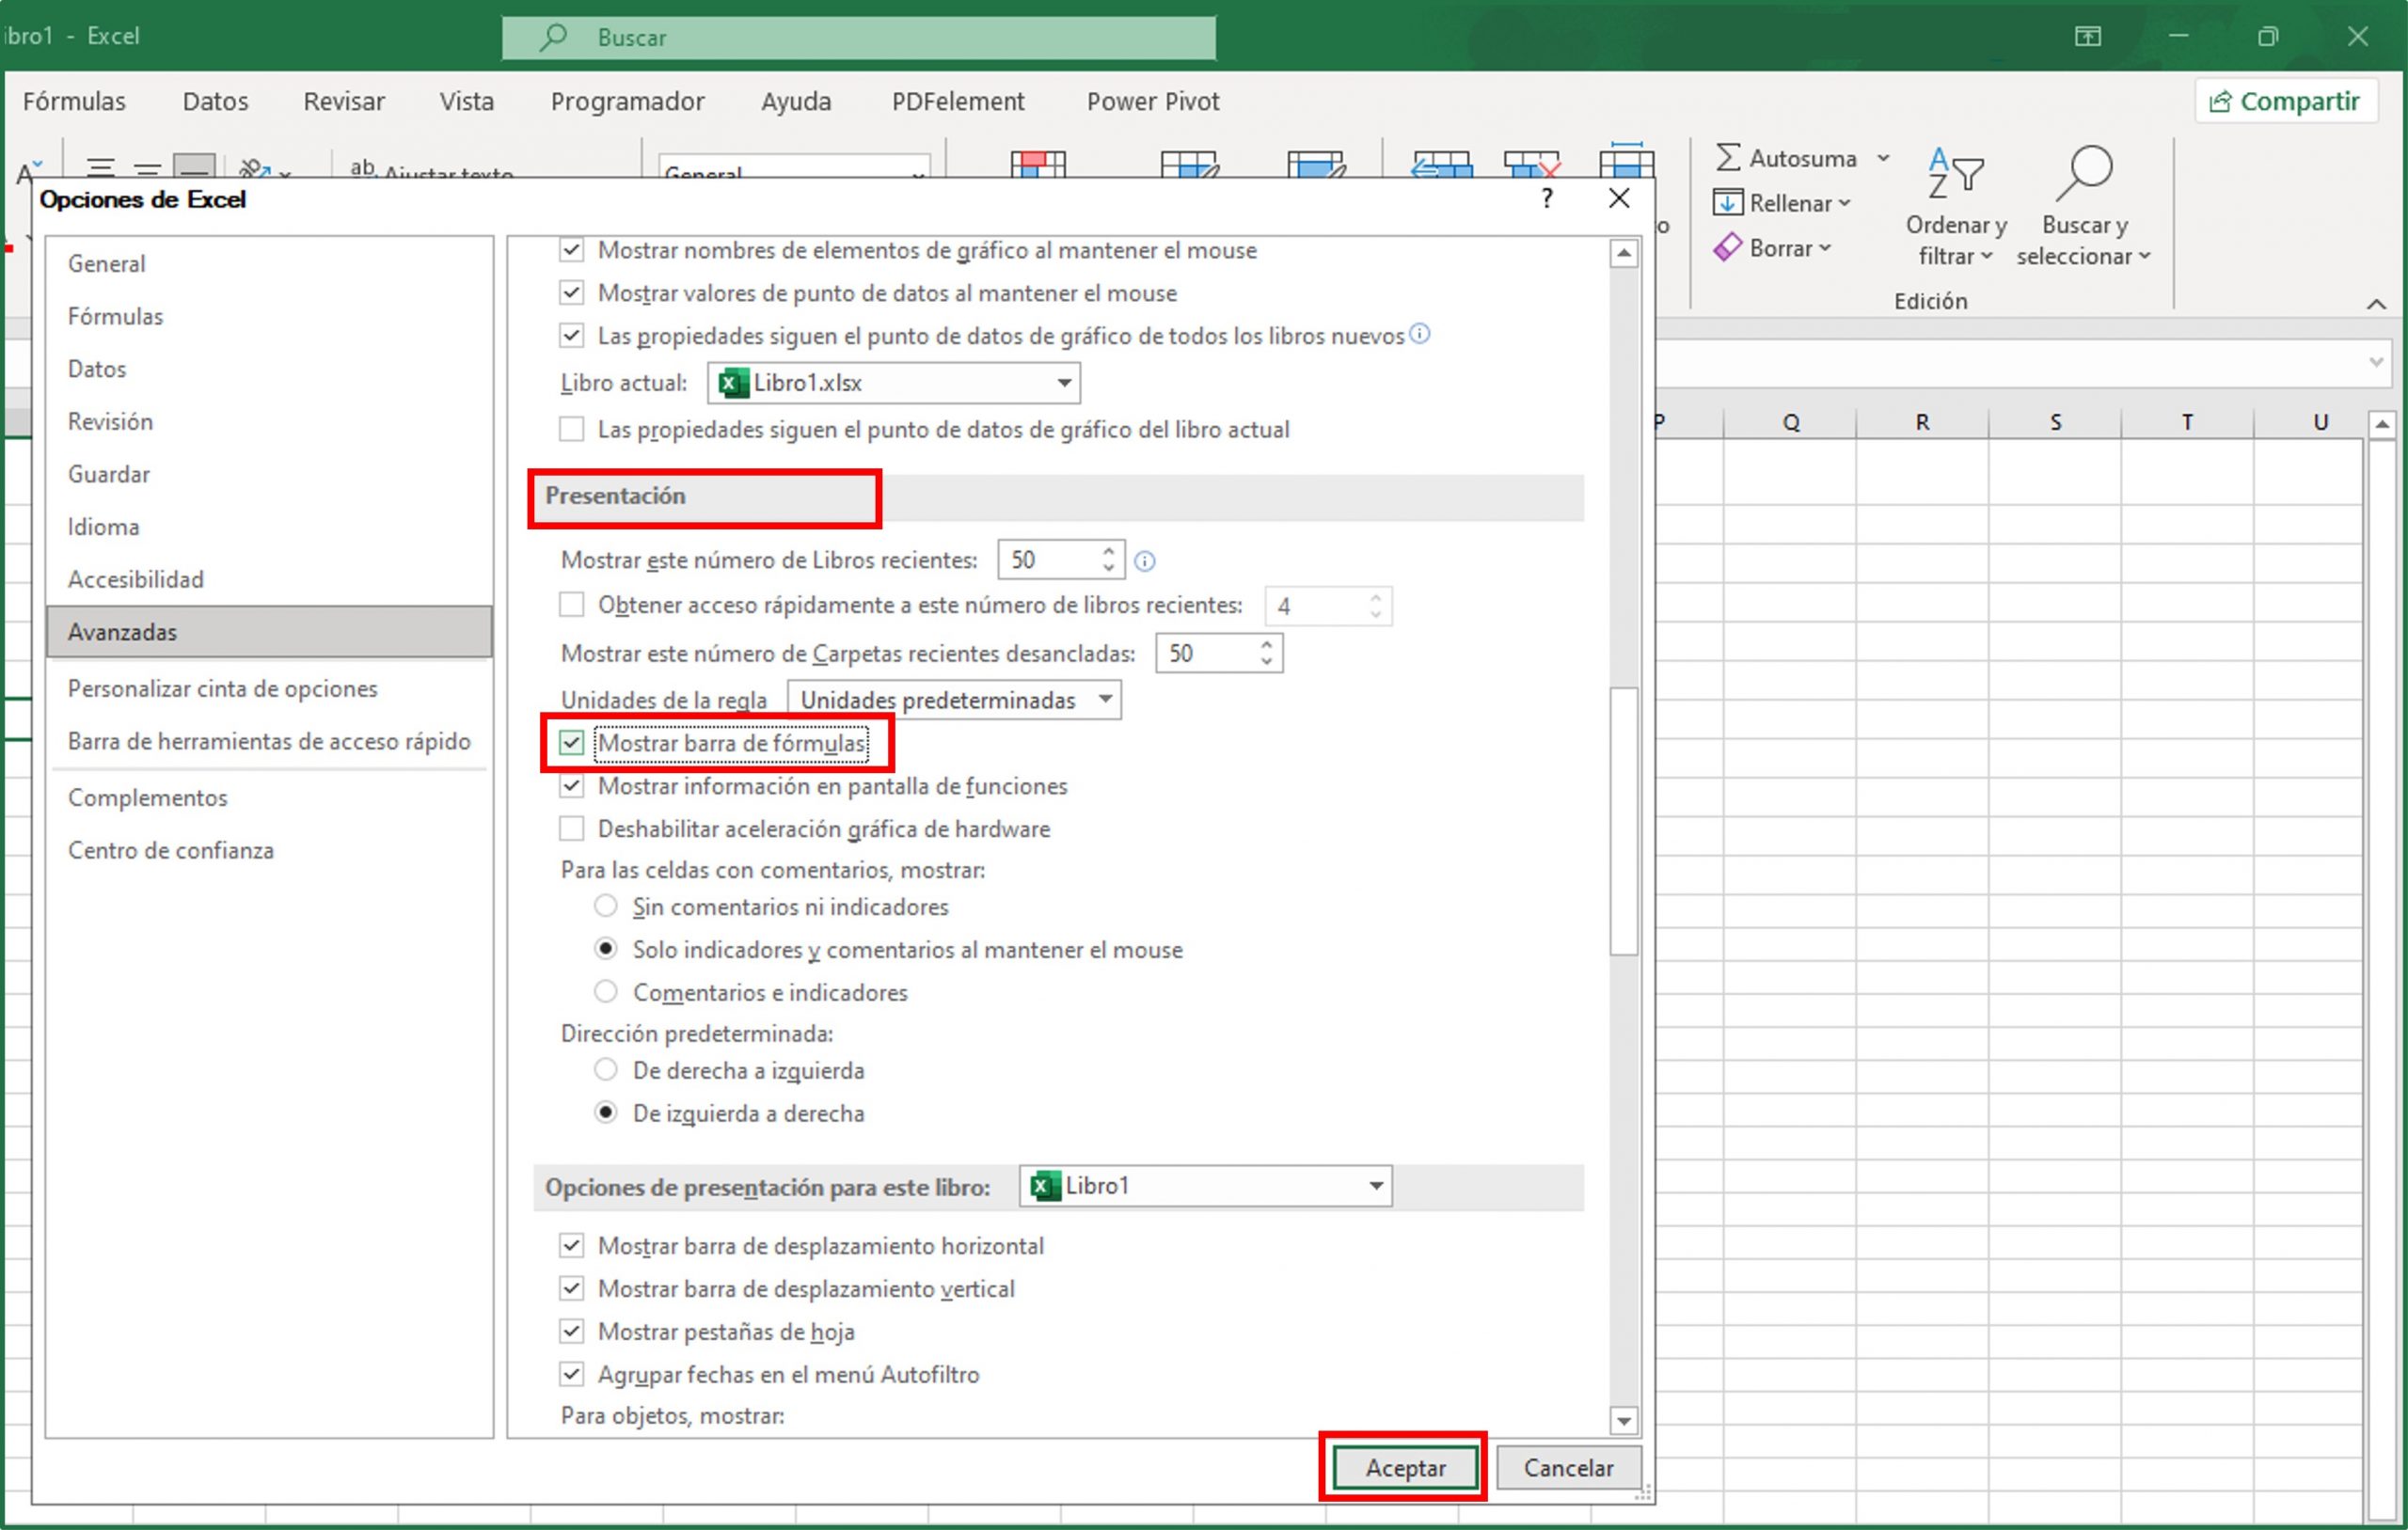Click the Borrar eraser icon
Viewport: 2408px width, 1530px height.
pos(1727,248)
